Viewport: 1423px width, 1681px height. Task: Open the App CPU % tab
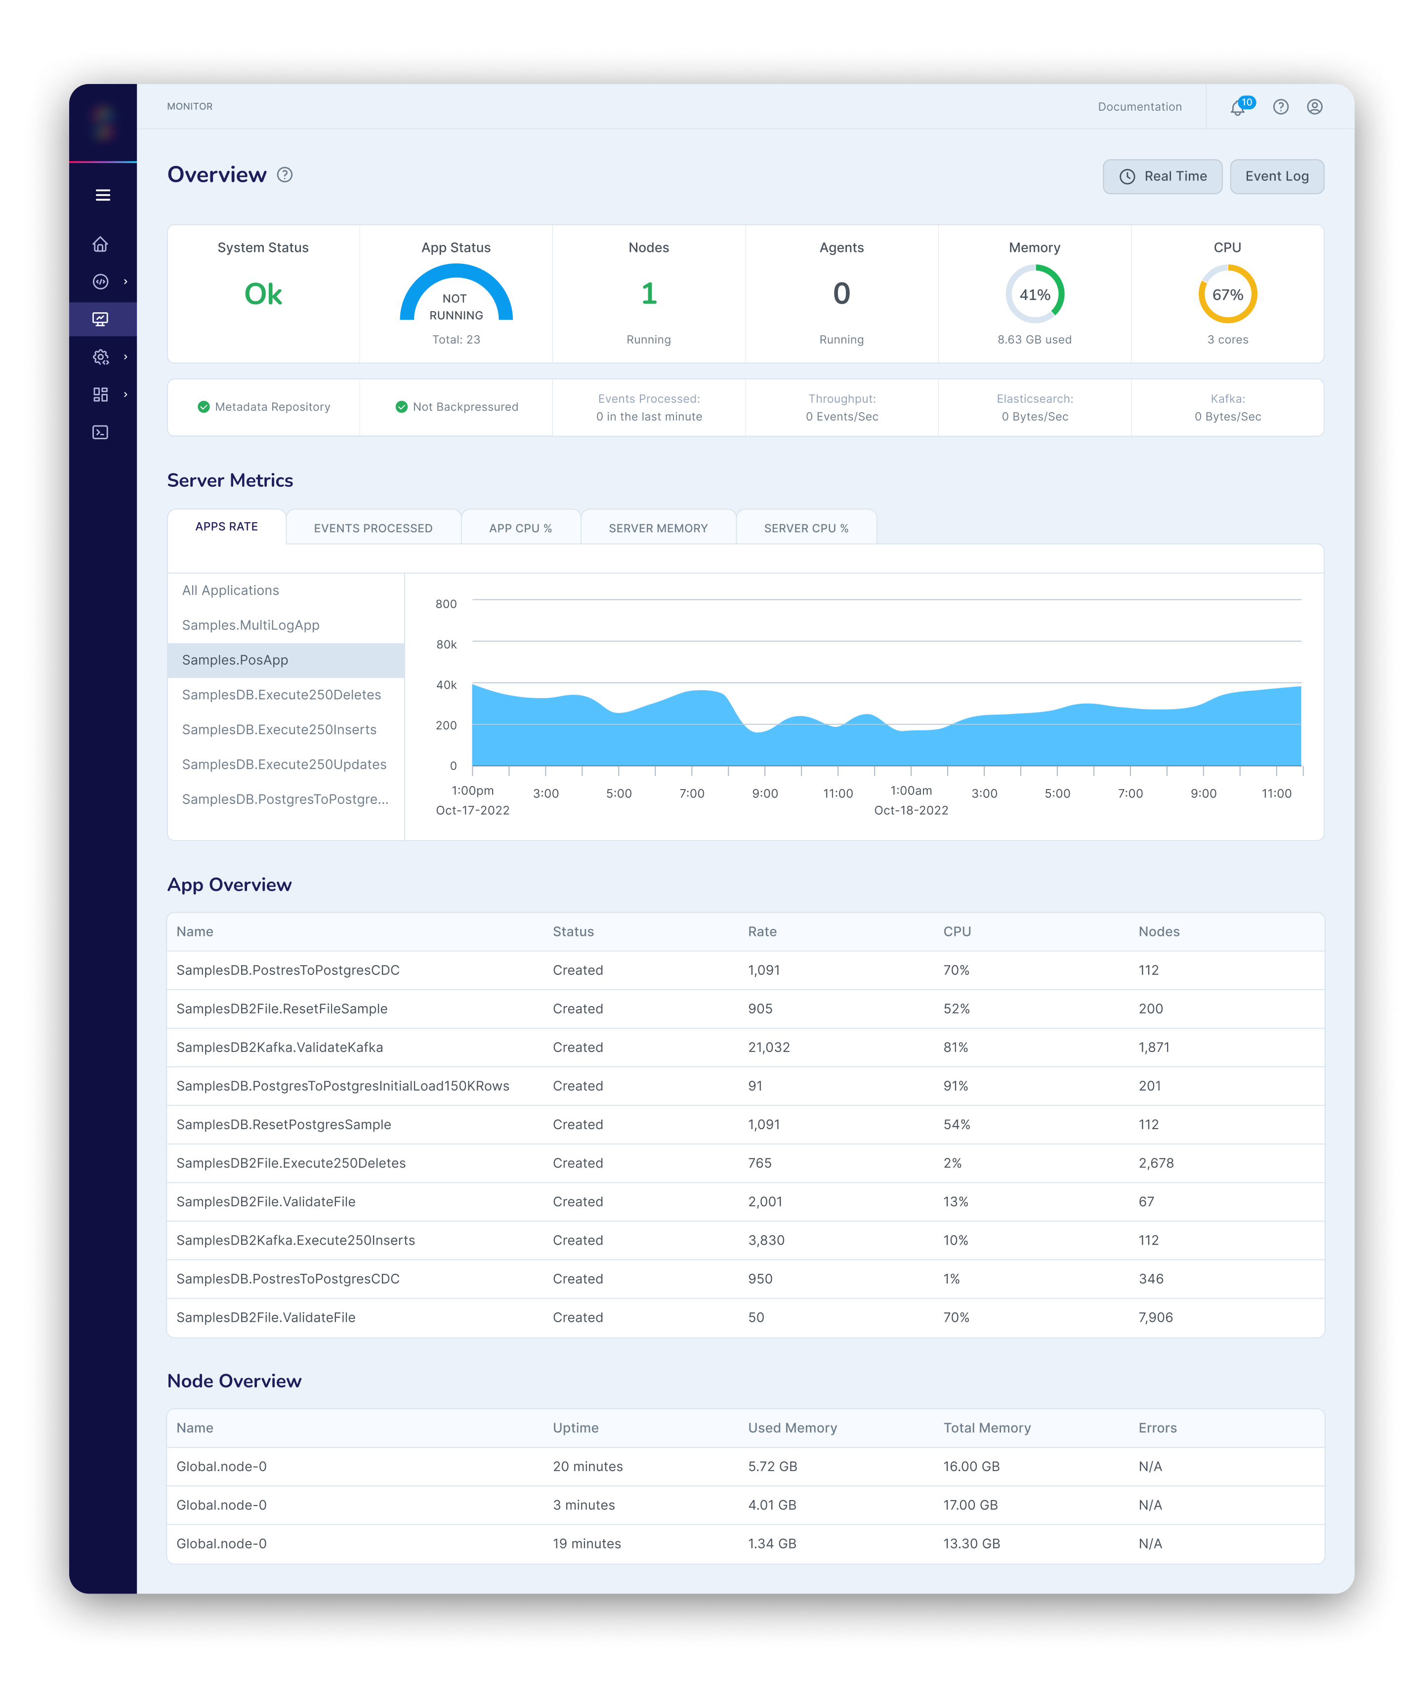click(x=520, y=528)
